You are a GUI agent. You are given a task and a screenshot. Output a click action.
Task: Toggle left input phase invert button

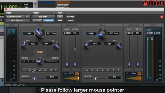pyautogui.click(x=9, y=30)
